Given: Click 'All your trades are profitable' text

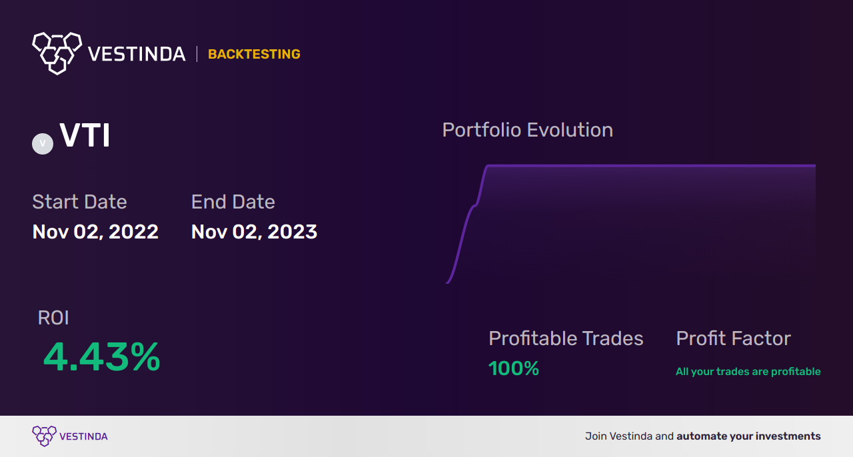Looking at the screenshot, I should pyautogui.click(x=748, y=372).
